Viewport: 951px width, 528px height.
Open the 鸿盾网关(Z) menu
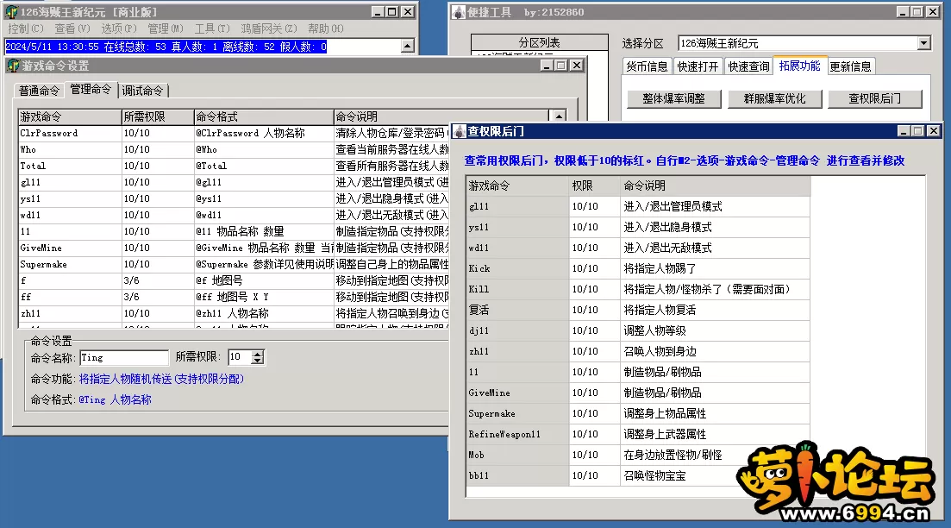point(269,28)
